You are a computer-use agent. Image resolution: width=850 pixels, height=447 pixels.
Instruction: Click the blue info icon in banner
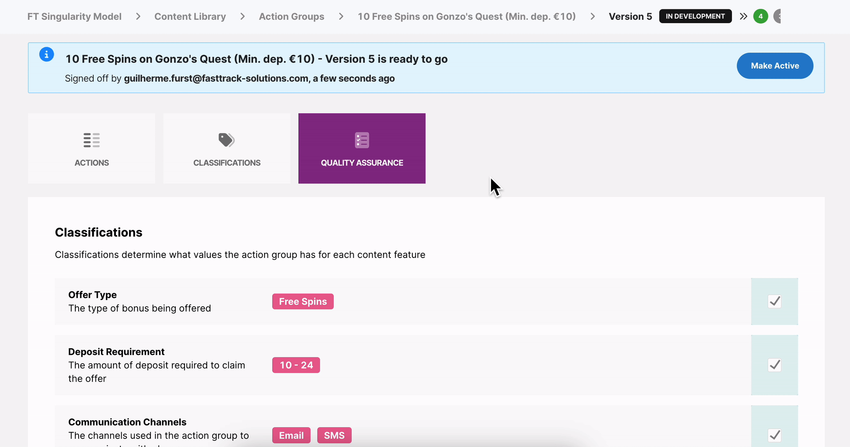[47, 54]
